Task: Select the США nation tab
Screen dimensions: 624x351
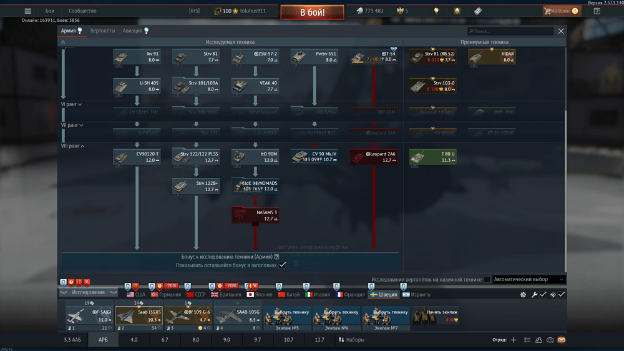Action: (x=136, y=295)
